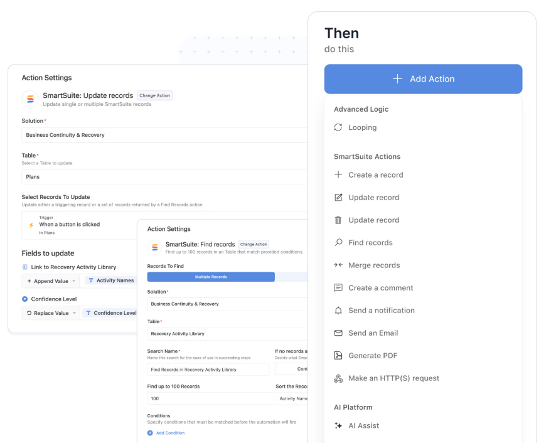The image size is (556, 443).
Task: Choose Send a notification action
Action: (x=381, y=311)
